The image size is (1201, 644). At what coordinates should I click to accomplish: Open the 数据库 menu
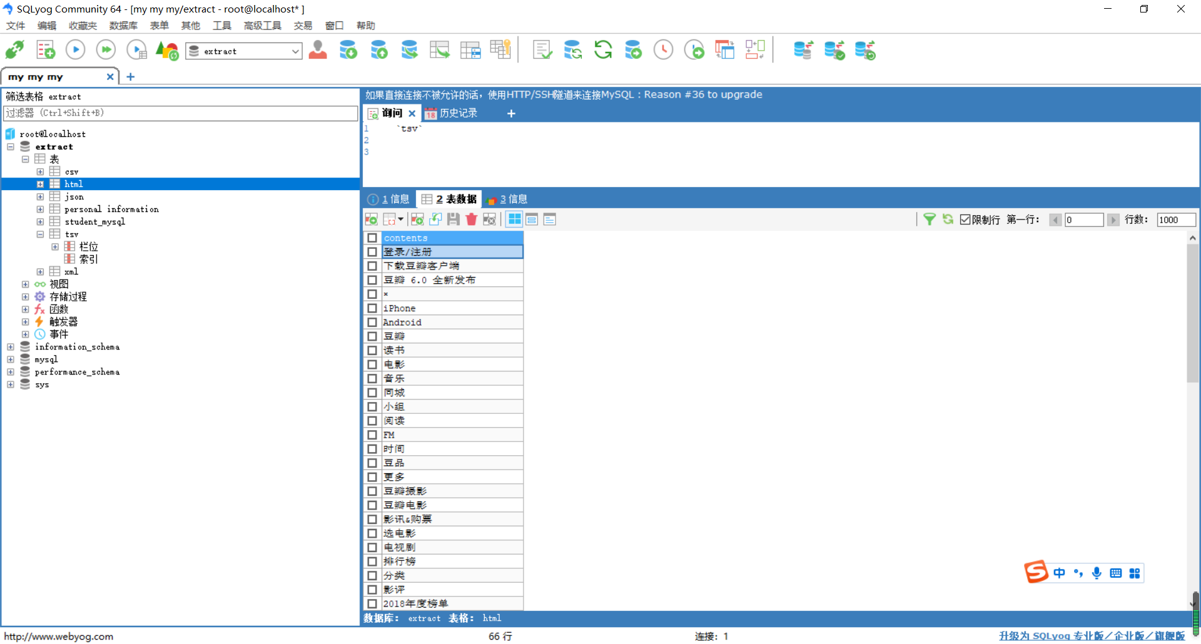(x=123, y=26)
